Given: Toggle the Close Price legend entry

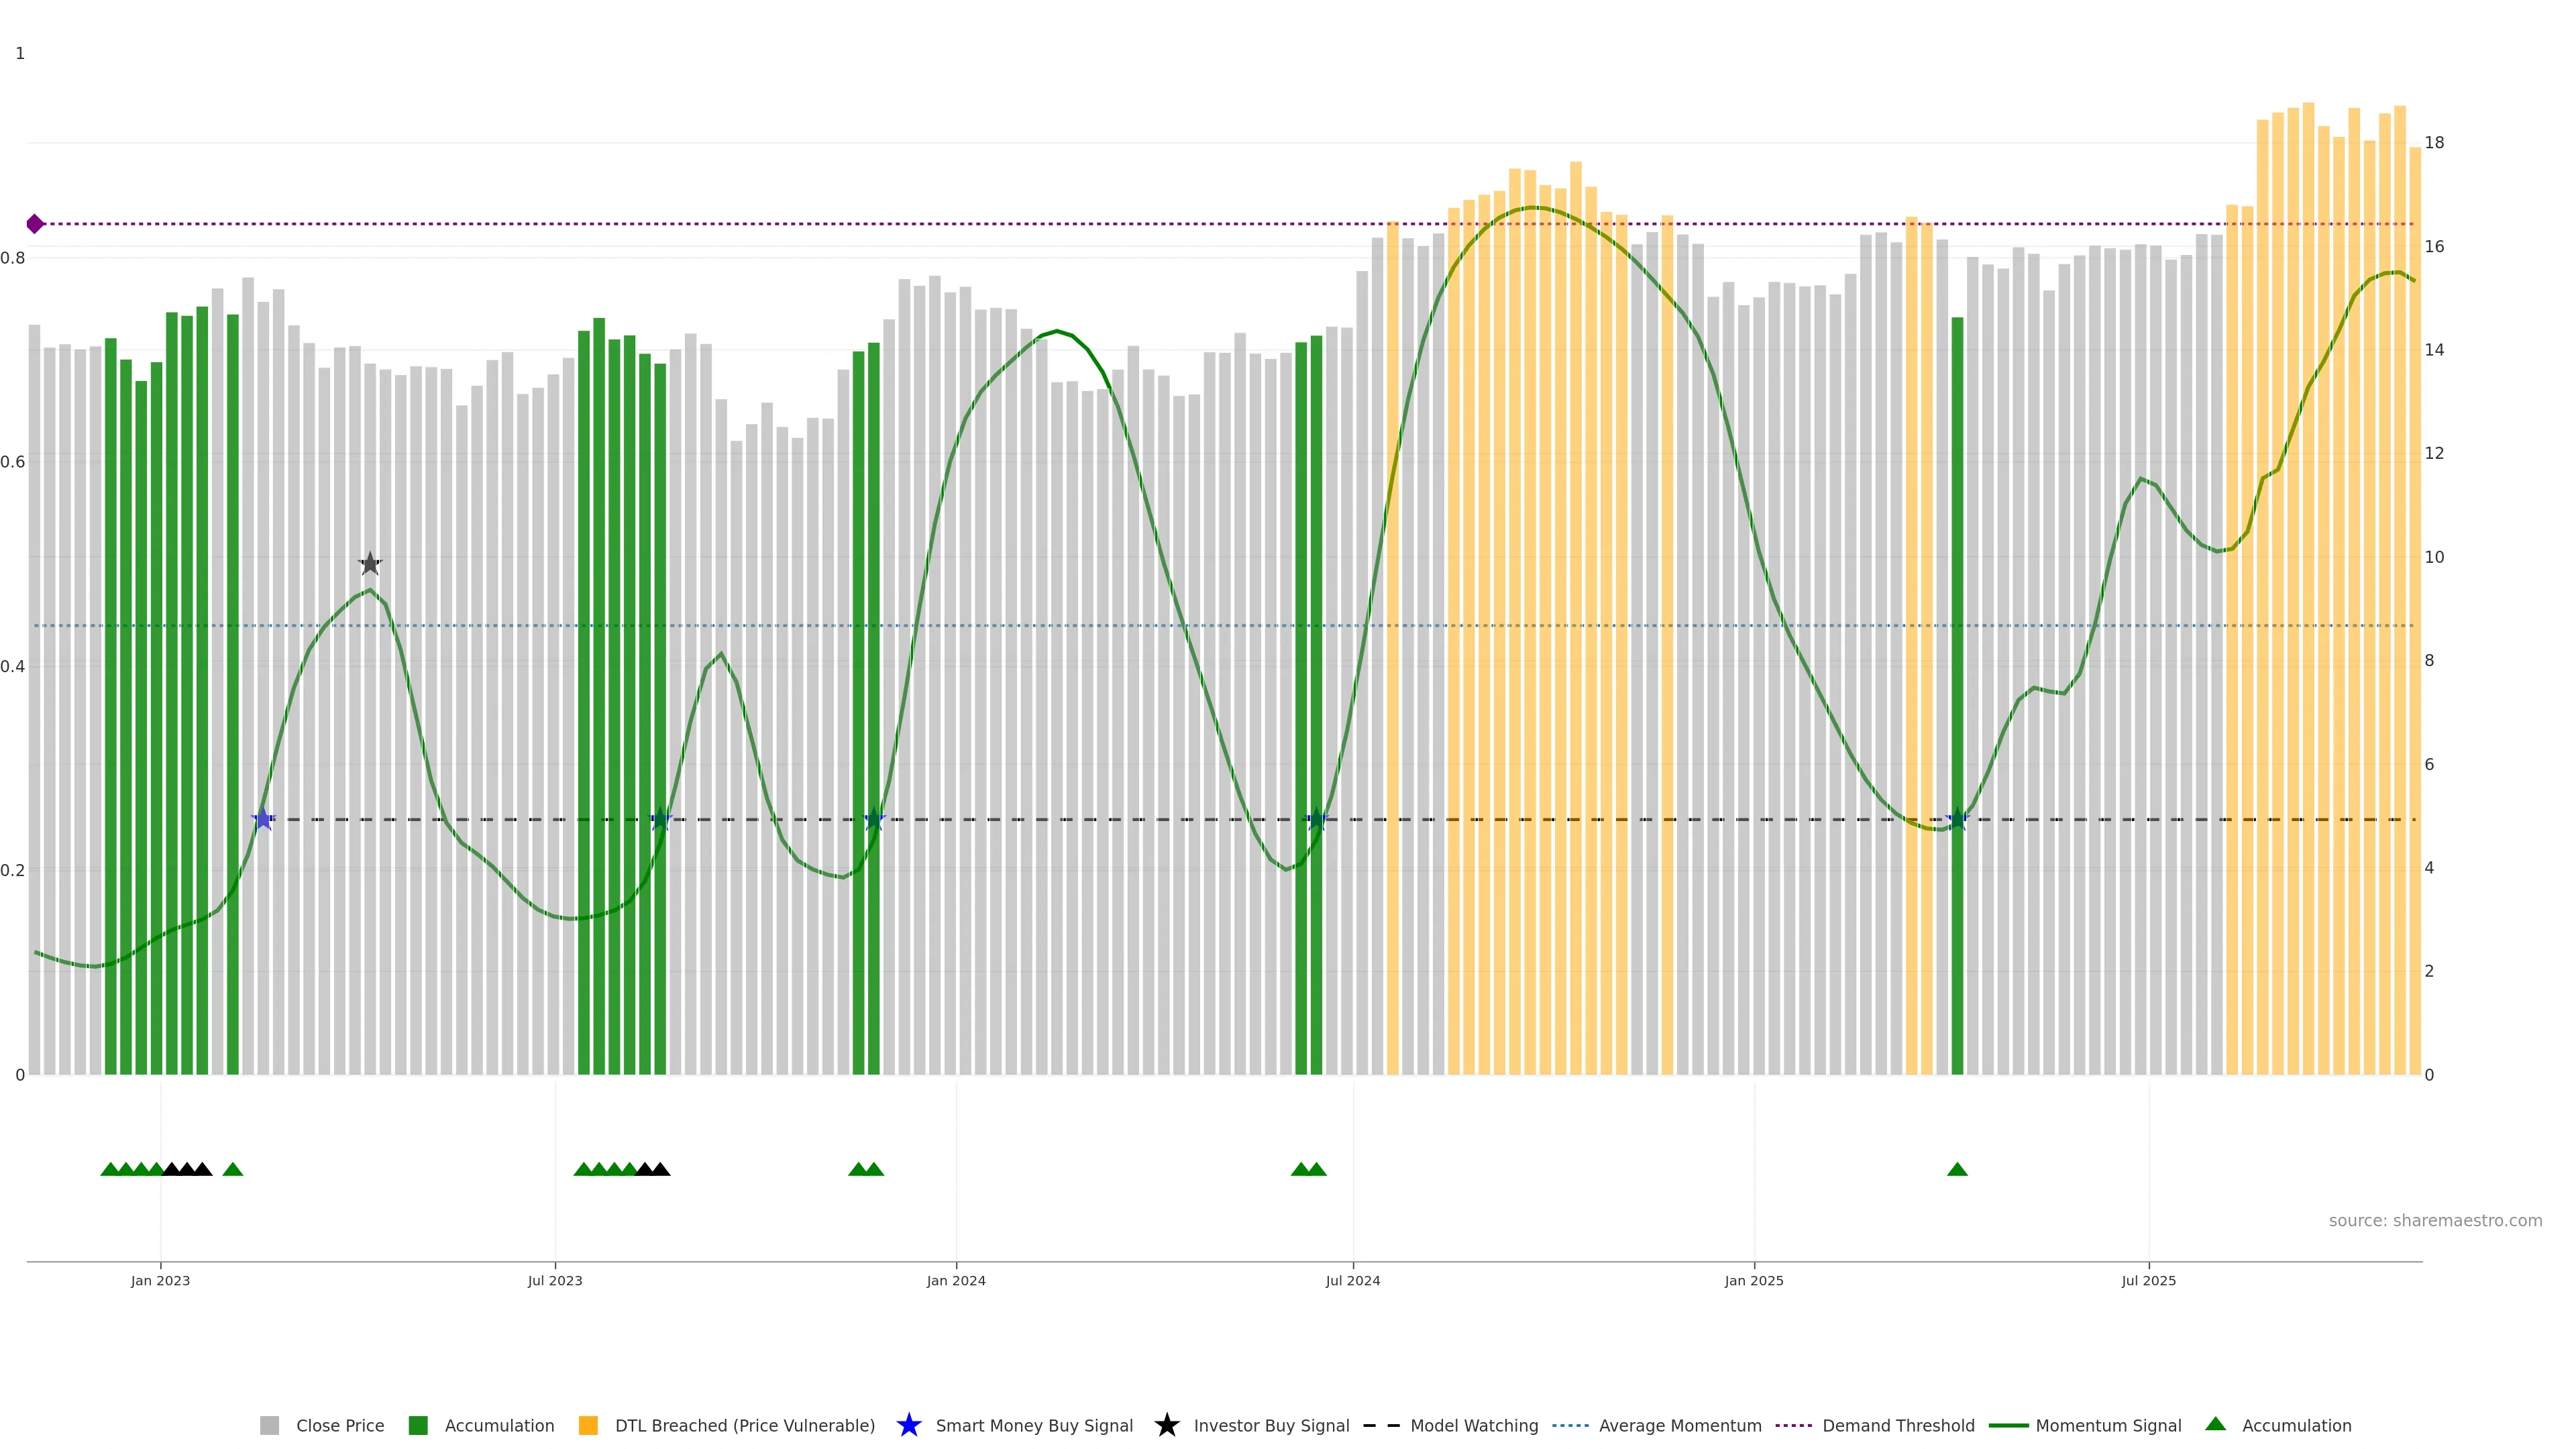Looking at the screenshot, I should pos(339,1425).
